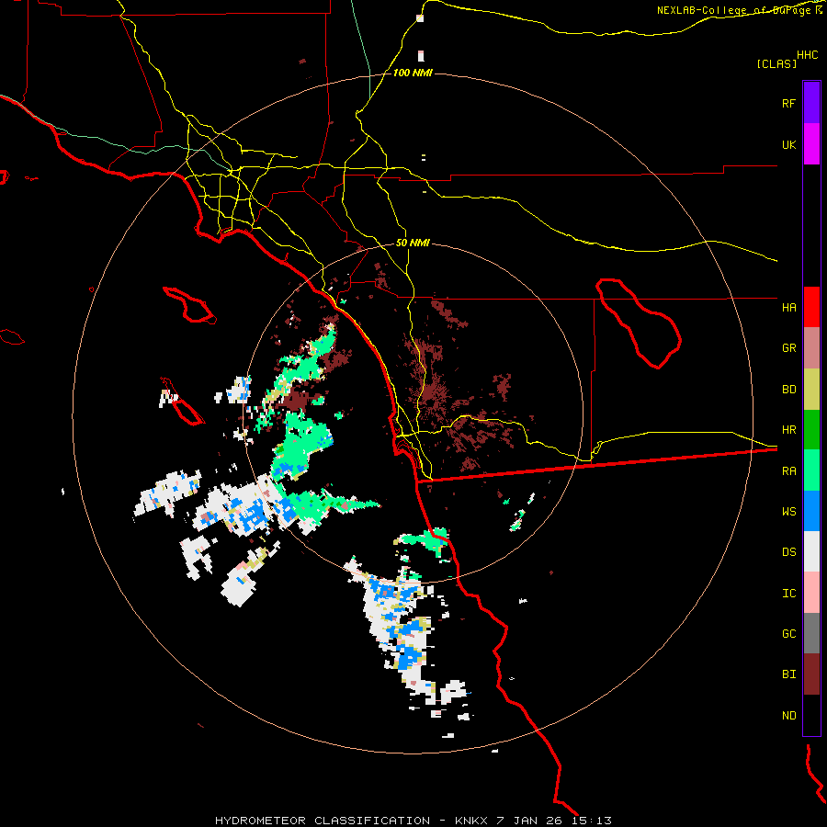The width and height of the screenshot is (827, 827).
Task: Click the 50 NMI range ring label
Action: coord(413,243)
